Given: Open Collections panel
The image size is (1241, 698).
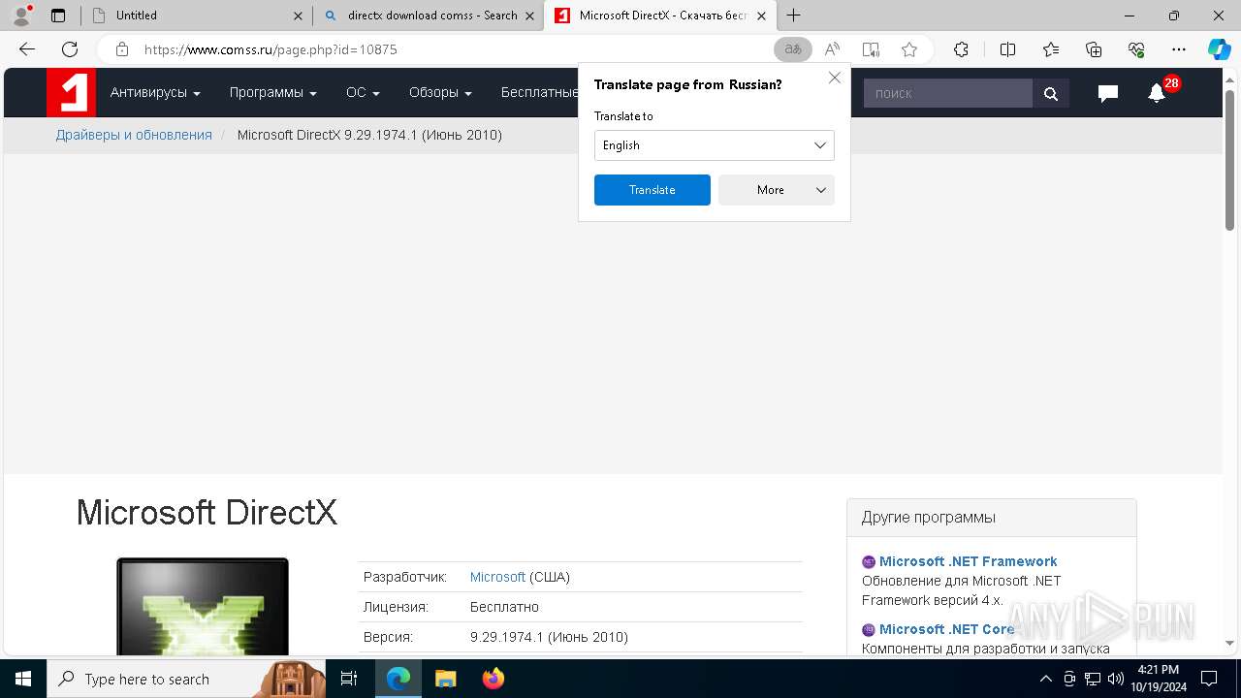Looking at the screenshot, I should [1094, 49].
